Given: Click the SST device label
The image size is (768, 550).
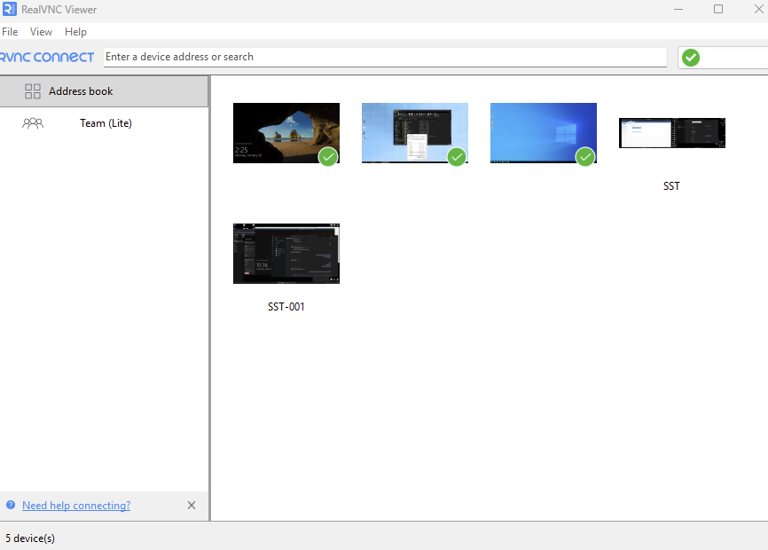Looking at the screenshot, I should tap(671, 186).
